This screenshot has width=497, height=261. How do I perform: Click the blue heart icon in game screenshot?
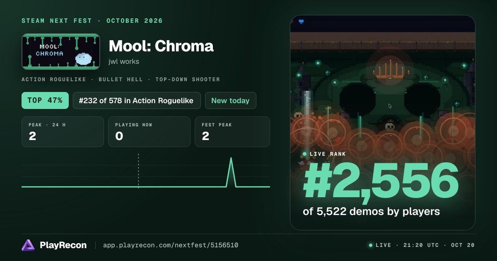301,22
